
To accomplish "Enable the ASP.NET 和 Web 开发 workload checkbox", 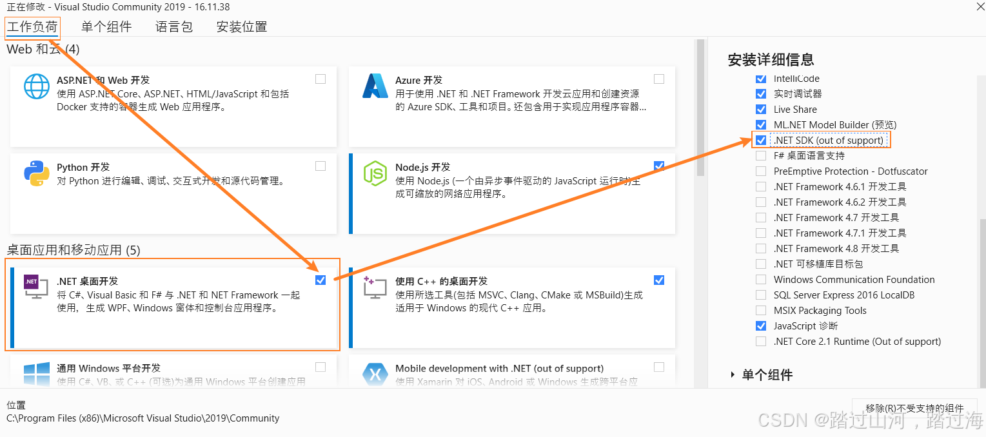I will 320,79.
